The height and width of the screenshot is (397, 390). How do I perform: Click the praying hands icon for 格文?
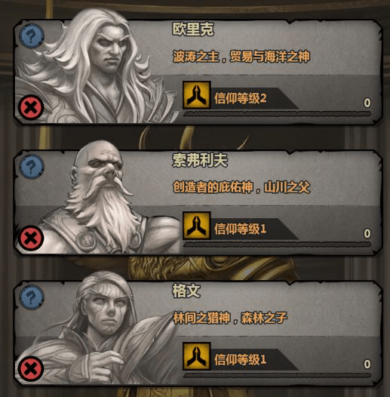(x=197, y=356)
